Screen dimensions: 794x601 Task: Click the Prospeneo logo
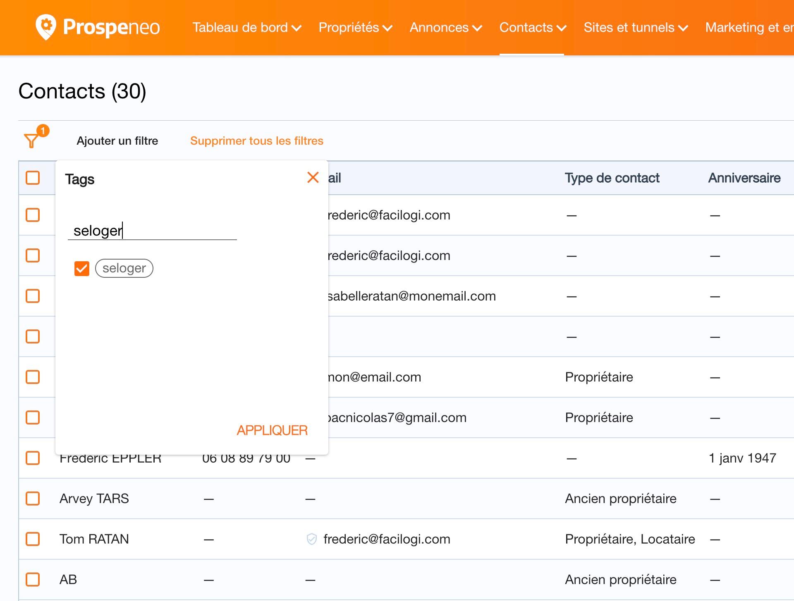point(98,27)
